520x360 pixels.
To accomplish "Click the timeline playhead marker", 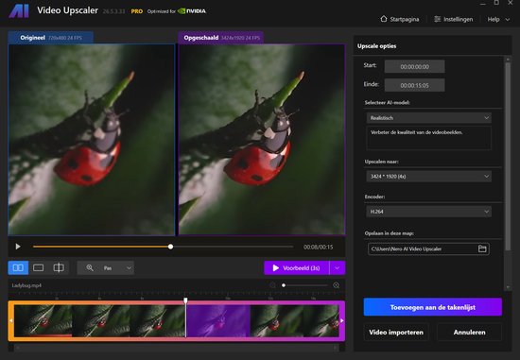I will click(185, 300).
